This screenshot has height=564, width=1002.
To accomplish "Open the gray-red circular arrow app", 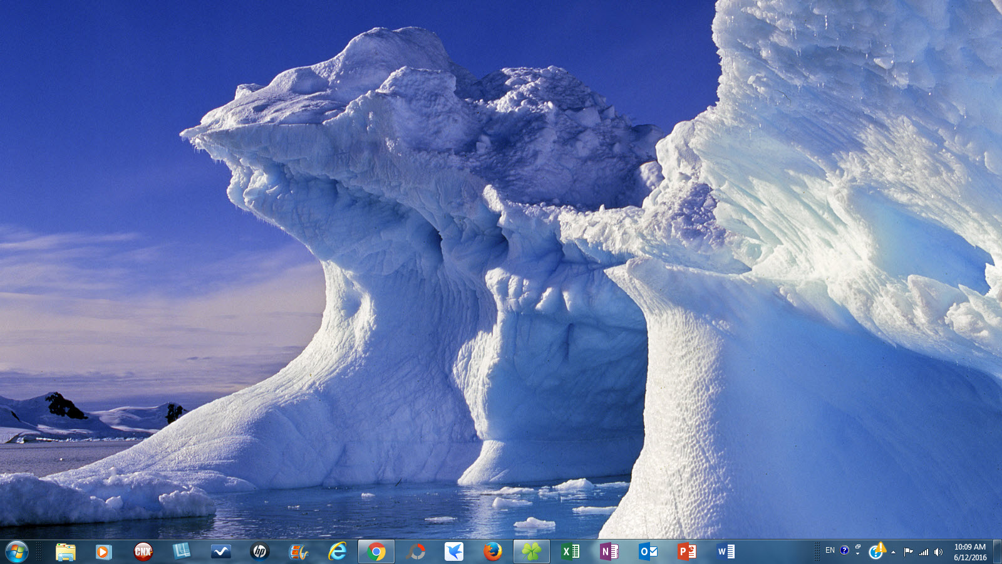I will tap(415, 551).
